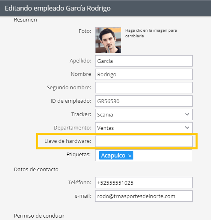Screen dimensions: 211x220
Task: Click the Editando empleado García Rodrigo title bar
Action: [105, 8]
